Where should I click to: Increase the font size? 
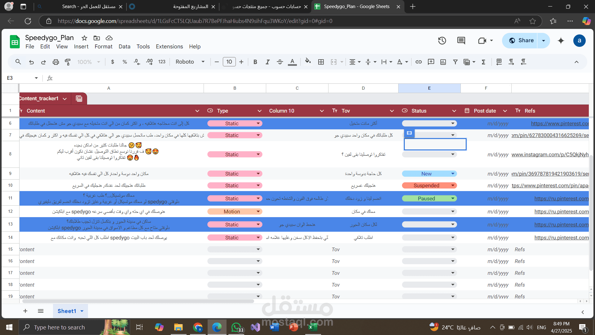tap(241, 62)
